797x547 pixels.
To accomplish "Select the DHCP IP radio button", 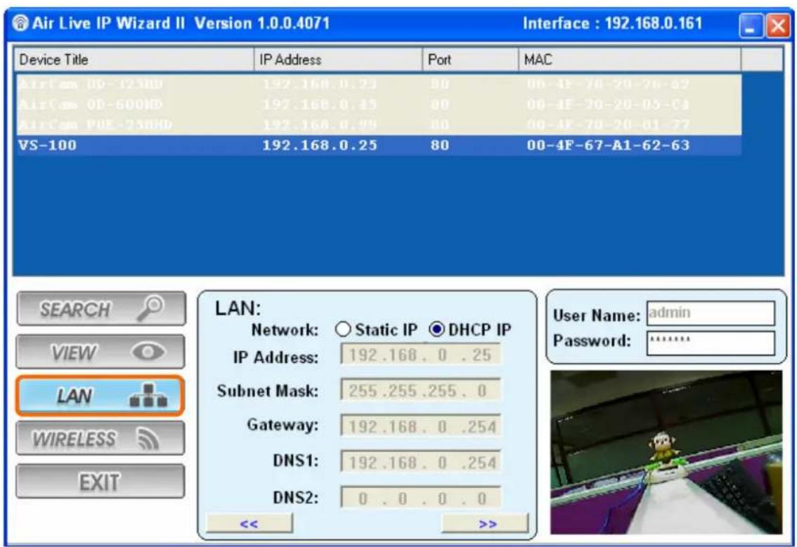I will [x=436, y=329].
